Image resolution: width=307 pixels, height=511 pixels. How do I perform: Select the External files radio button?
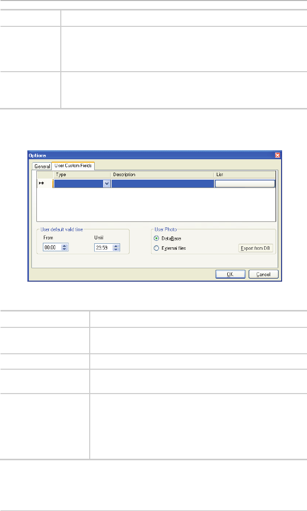pos(156,248)
